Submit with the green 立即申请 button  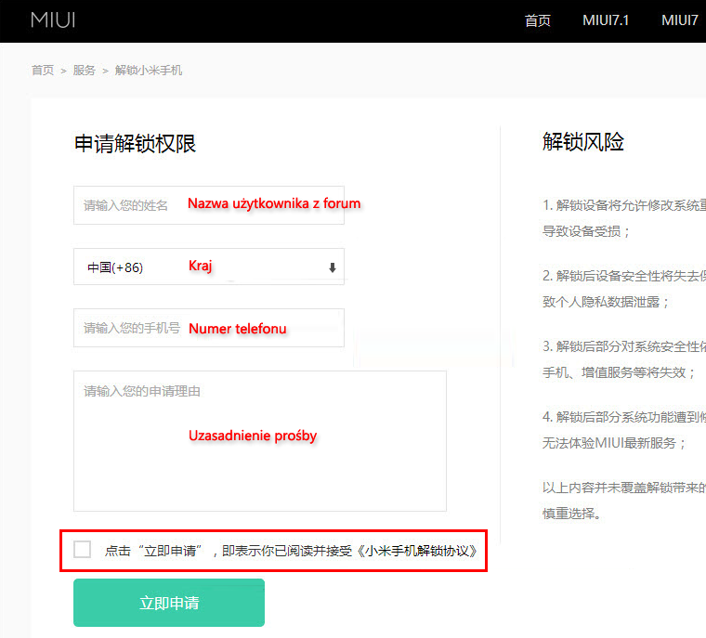coord(169,603)
